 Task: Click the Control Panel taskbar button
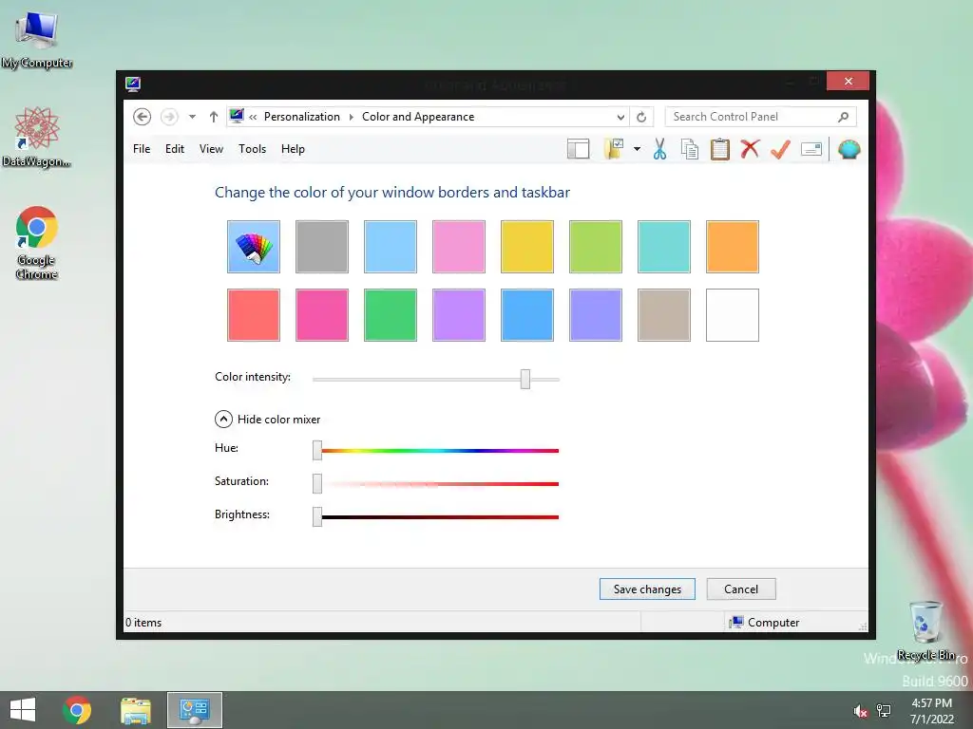pos(194,710)
